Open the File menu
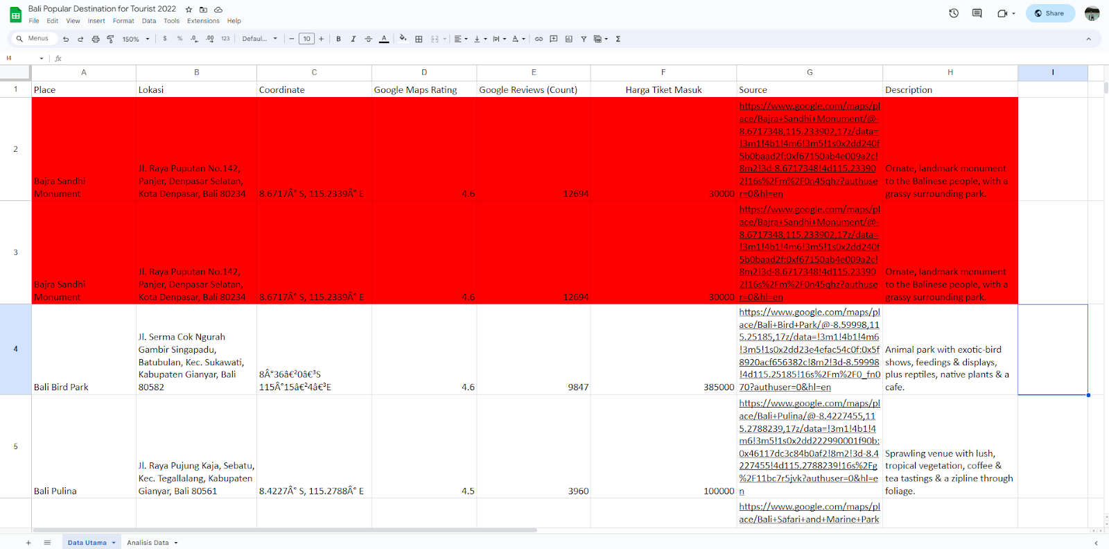1109x549 pixels. pyautogui.click(x=34, y=21)
